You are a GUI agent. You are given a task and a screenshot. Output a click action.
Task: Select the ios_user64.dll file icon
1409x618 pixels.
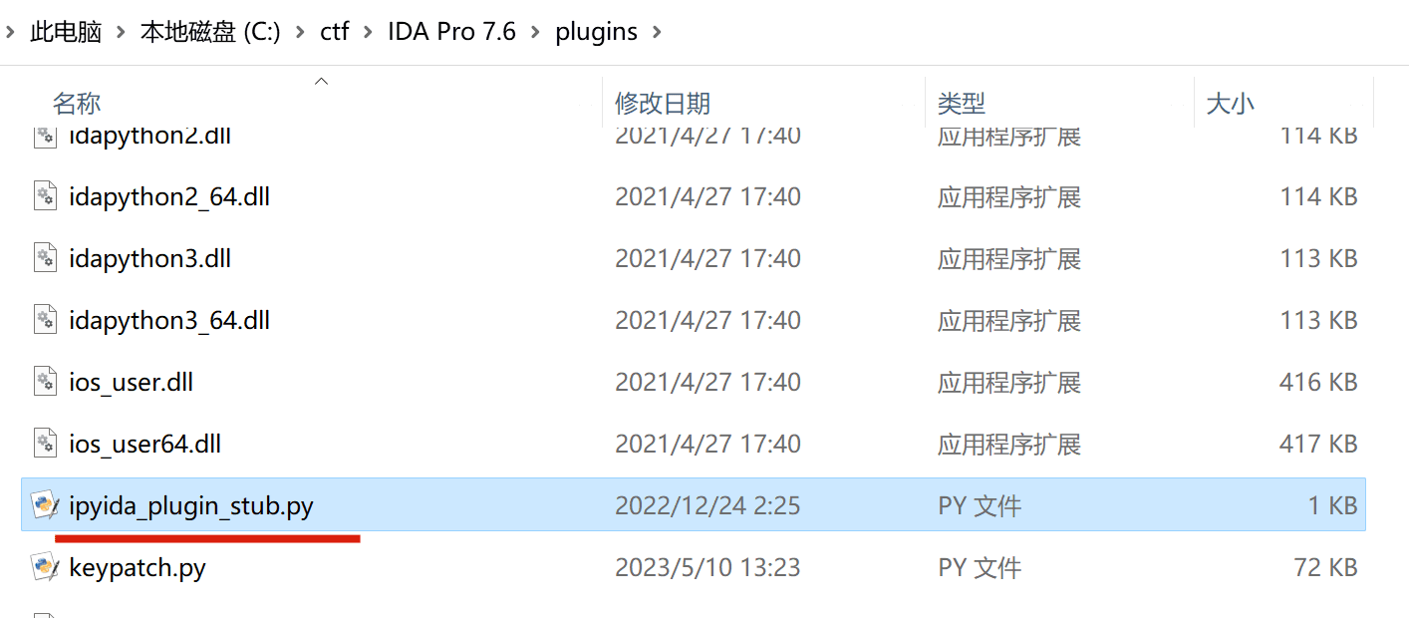[x=45, y=444]
